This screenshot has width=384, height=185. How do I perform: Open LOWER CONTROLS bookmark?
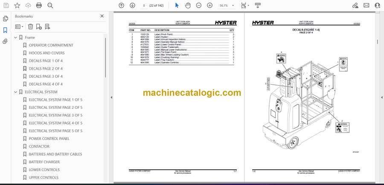point(44,170)
